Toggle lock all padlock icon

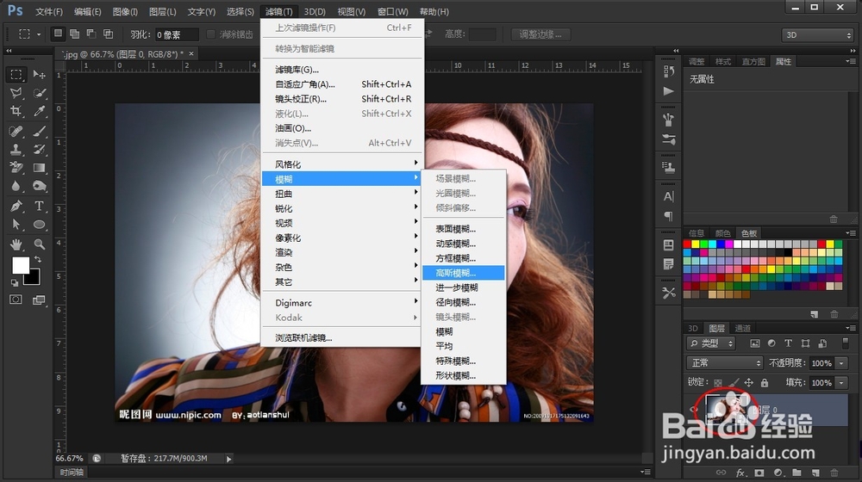click(x=764, y=383)
